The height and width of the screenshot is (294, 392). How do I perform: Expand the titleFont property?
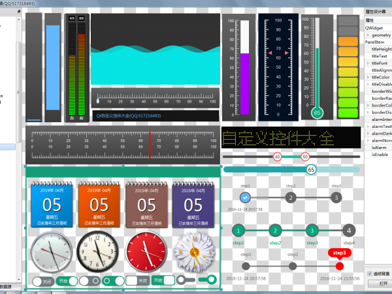point(368,63)
